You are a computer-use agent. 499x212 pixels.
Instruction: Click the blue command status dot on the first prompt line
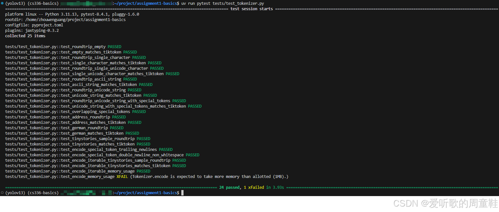click(x=2, y=4)
